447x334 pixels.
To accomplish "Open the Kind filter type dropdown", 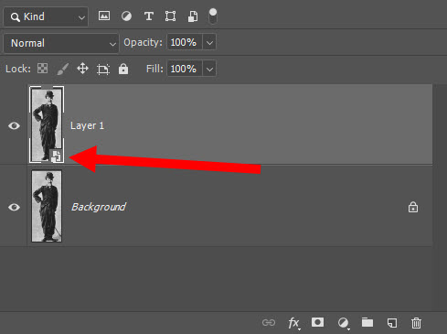I will click(x=46, y=16).
